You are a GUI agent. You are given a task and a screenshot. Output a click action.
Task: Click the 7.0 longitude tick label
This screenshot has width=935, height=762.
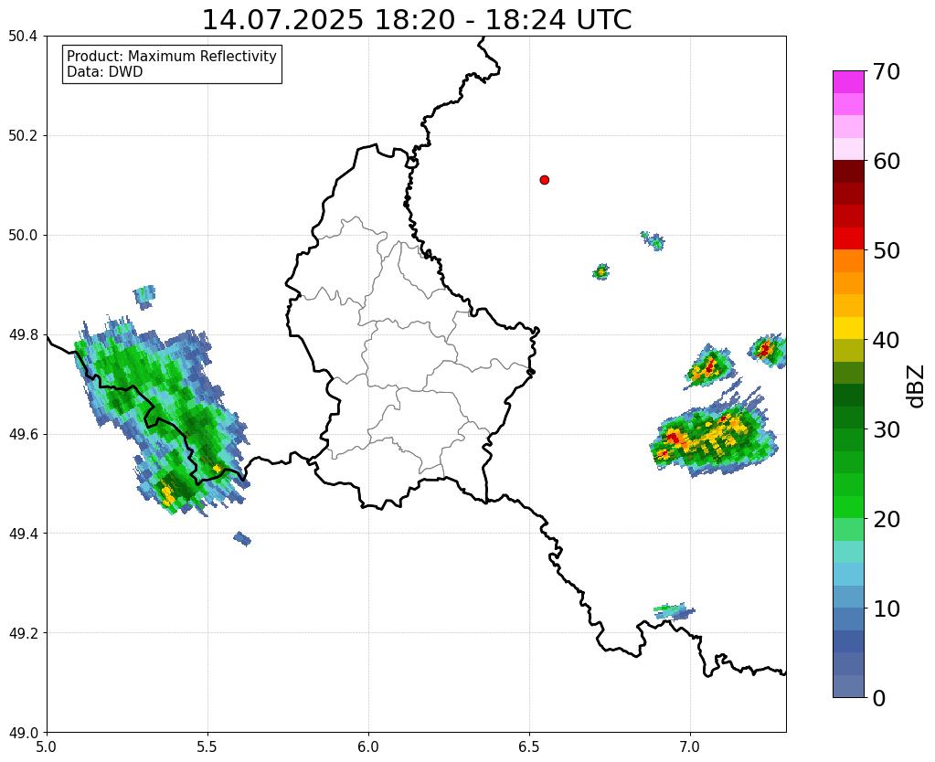click(x=691, y=746)
